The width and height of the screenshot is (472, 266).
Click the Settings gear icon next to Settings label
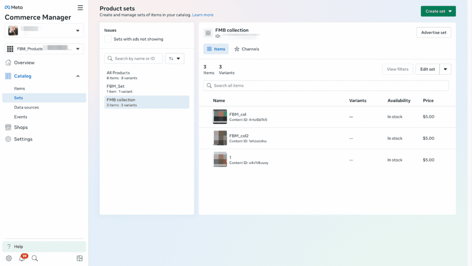[8, 139]
